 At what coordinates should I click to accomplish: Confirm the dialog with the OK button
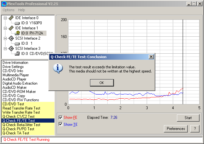[102, 83]
